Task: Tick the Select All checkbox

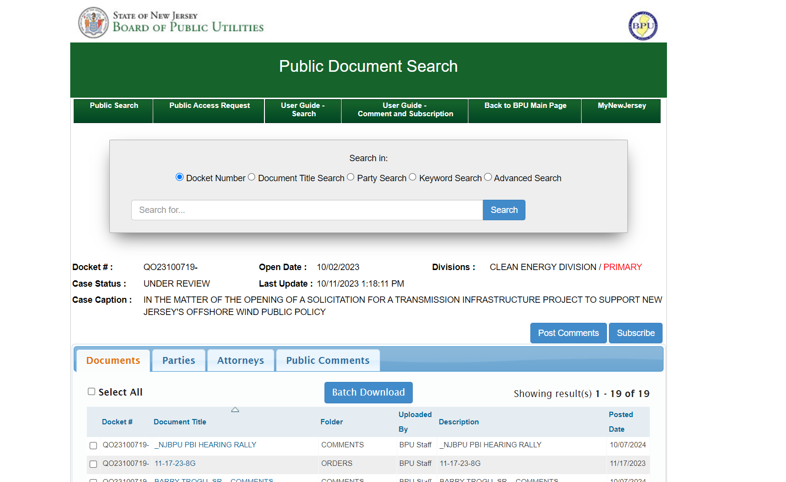Action: (91, 391)
